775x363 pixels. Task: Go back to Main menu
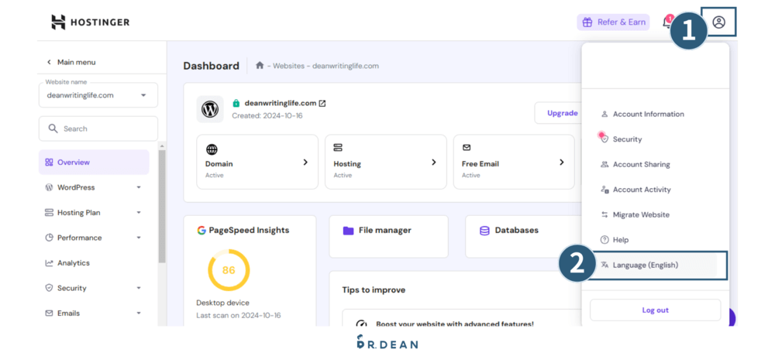71,62
